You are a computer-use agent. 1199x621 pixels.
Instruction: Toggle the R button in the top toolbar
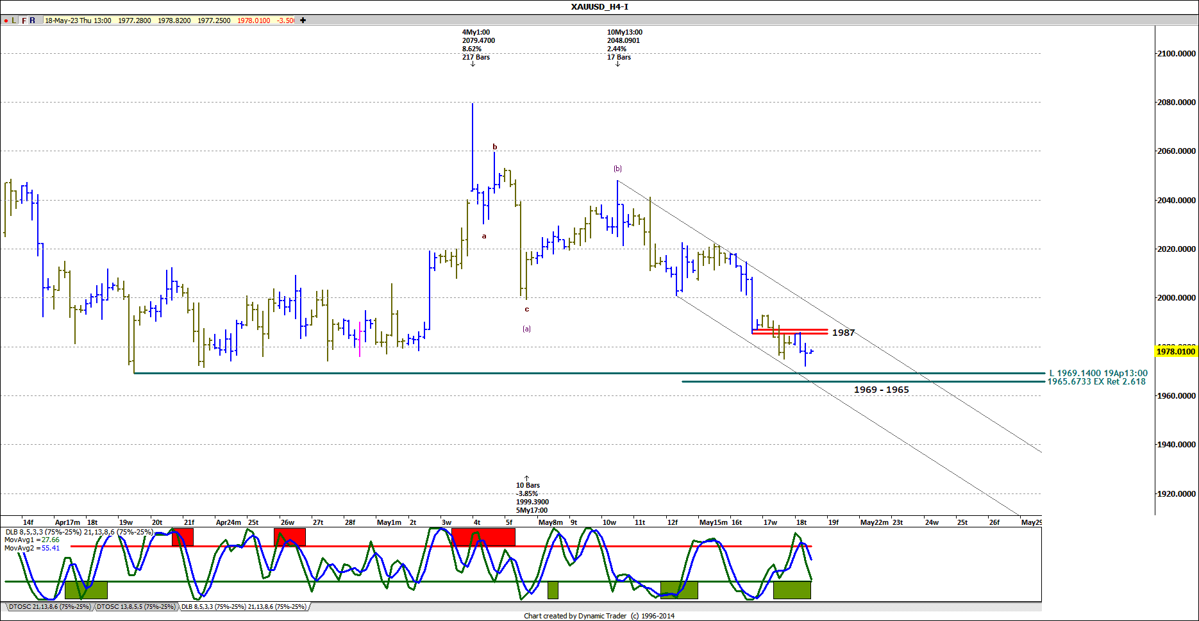point(33,21)
